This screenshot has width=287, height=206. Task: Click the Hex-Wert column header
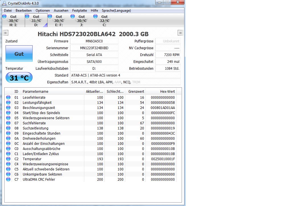click(x=161, y=91)
